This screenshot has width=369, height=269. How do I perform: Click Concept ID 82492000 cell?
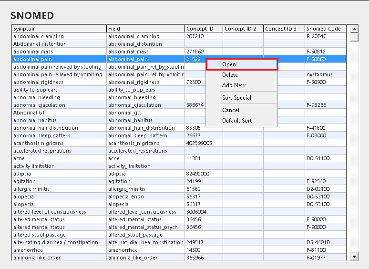204,174
